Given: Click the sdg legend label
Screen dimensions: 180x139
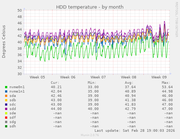Looking at the screenshot, I should pyautogui.click(x=13, y=122).
